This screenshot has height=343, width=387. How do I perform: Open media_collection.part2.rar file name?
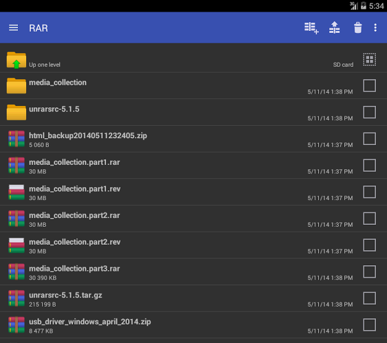74,216
